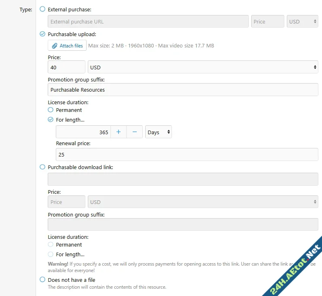Viewport: 322px width, 296px height.
Task: Open USD currency dropdown for upload price
Action: 202,67
